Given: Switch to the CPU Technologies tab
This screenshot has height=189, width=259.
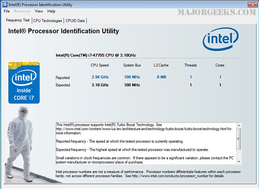Looking at the screenshot, I should (x=47, y=21).
